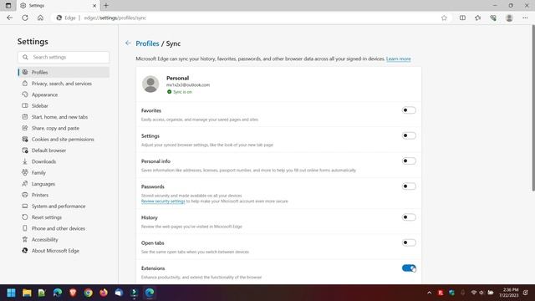This screenshot has width=535, height=301.
Task: Open the Wi-Fi network tray icon
Action: (x=474, y=293)
